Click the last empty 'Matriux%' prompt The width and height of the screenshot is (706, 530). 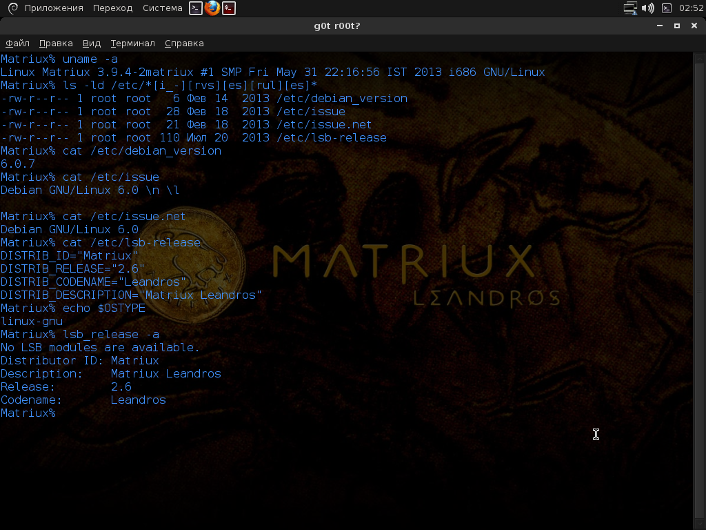[x=28, y=413]
